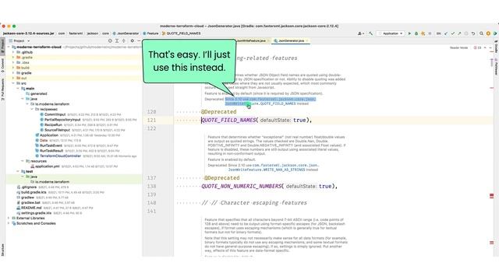
Task: Click Select Opened File target icon
Action: pyautogui.click(x=110, y=40)
